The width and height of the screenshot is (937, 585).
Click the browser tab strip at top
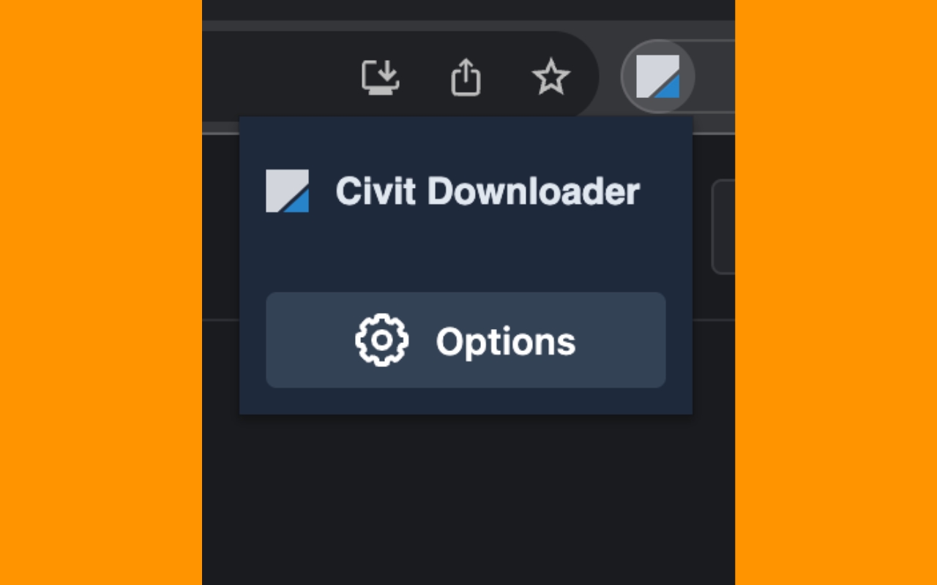coord(468,10)
